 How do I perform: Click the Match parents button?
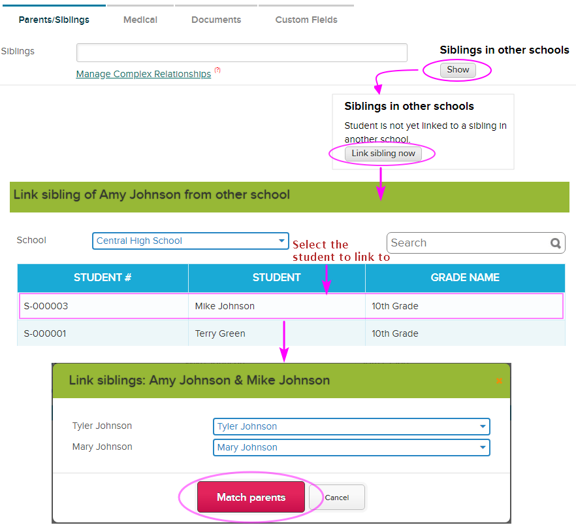[251, 497]
